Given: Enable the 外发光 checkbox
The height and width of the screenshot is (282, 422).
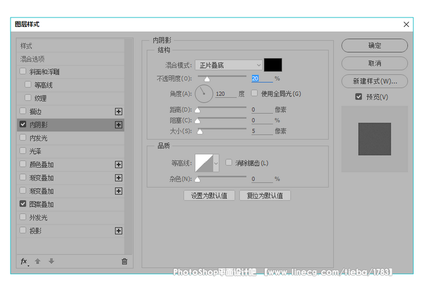Looking at the screenshot, I should point(23,217).
